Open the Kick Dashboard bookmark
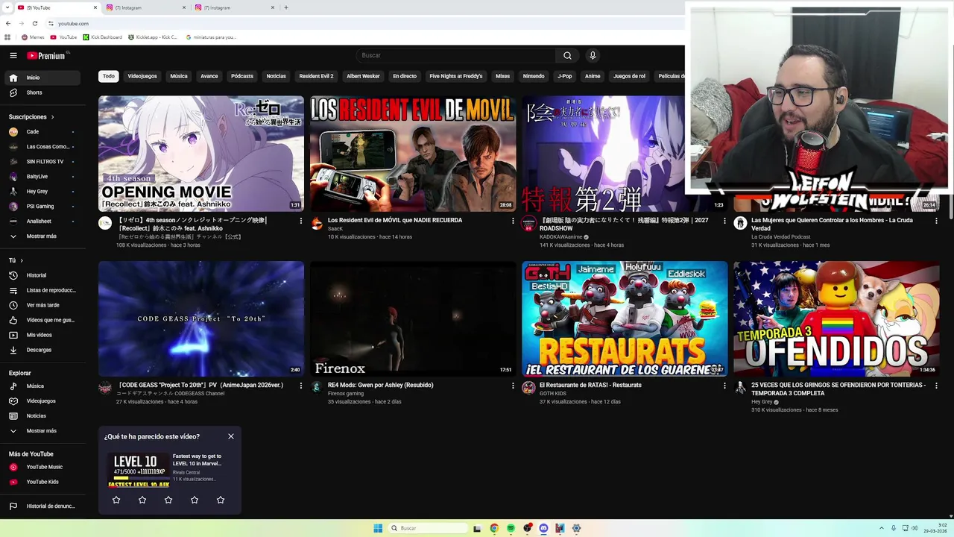This screenshot has width=954, height=537. coord(102,37)
